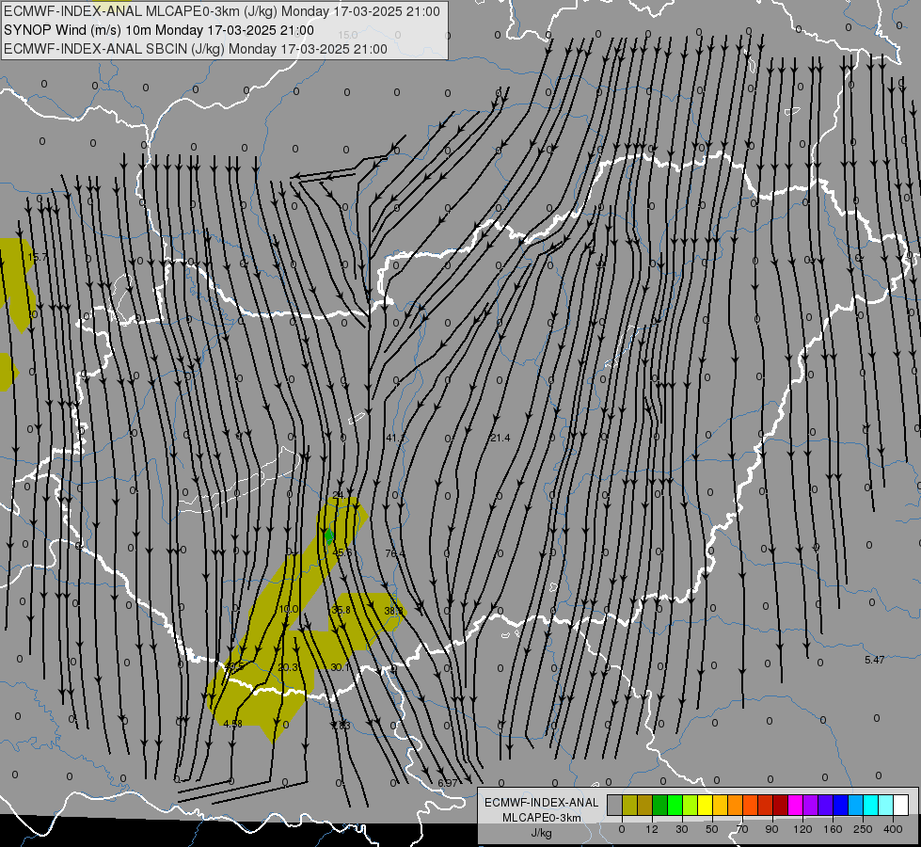This screenshot has width=921, height=847.
Task: Click the small green CAPE maximum patch
Action: tap(329, 536)
